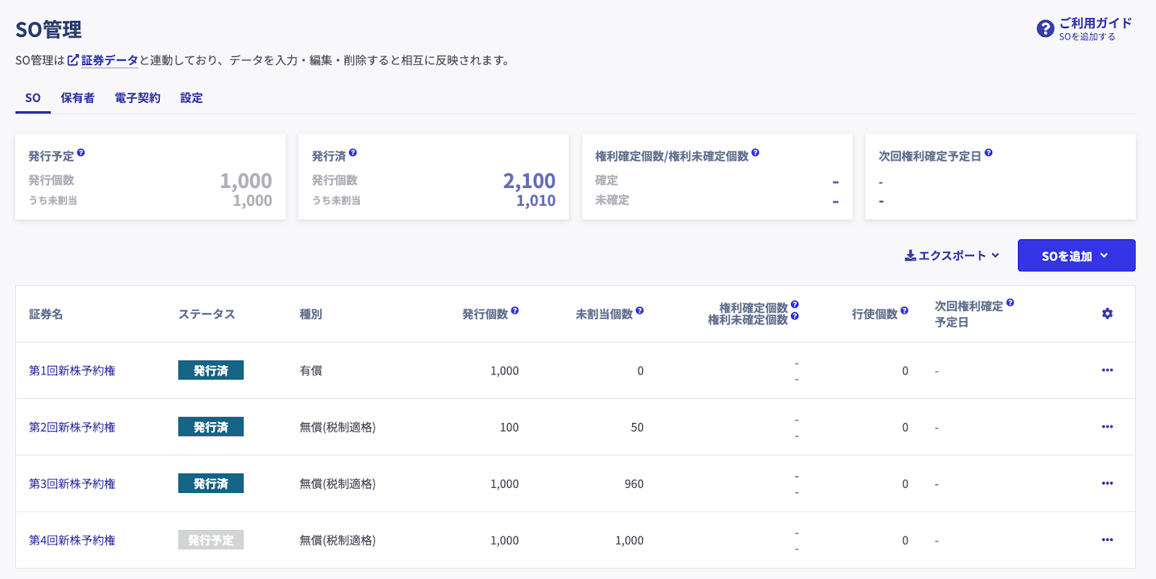Click the 種別 column header
Viewport: 1156px width, 579px height.
click(x=311, y=314)
